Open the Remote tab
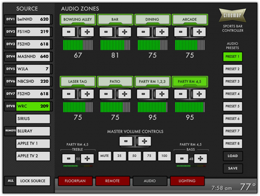The width and height of the screenshot is (260, 196). pyautogui.click(x=112, y=181)
